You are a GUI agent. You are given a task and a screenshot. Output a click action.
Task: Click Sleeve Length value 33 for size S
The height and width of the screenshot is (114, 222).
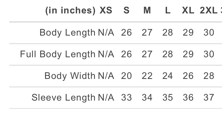(x=126, y=97)
